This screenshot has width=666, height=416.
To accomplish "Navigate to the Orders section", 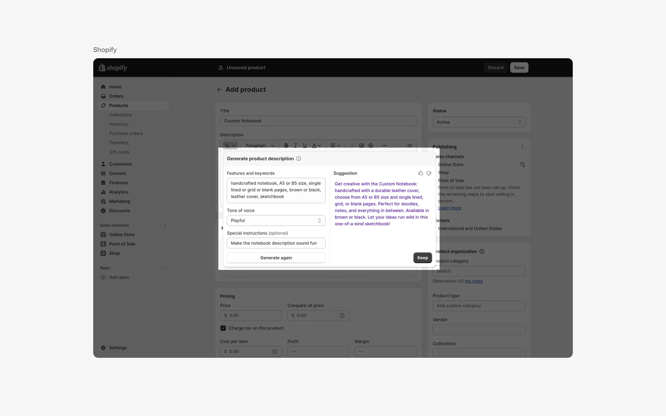I will tap(116, 96).
